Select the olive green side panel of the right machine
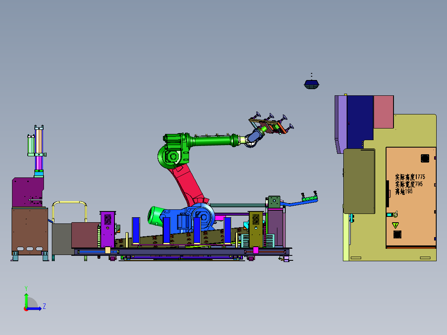Image resolution: width=447 pixels, height=335 pixels. (359, 181)
